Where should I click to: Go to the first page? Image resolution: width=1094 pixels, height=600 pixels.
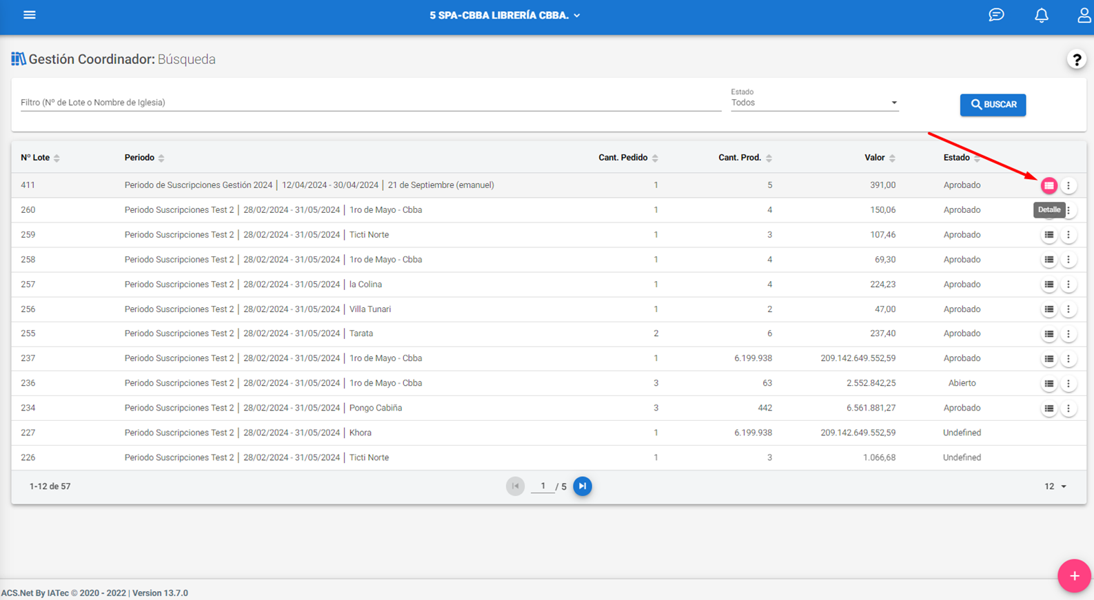(x=515, y=486)
